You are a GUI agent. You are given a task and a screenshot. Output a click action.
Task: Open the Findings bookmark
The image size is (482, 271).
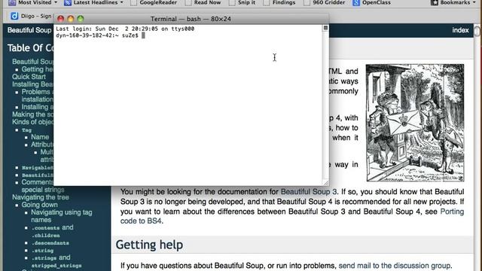click(x=279, y=2)
